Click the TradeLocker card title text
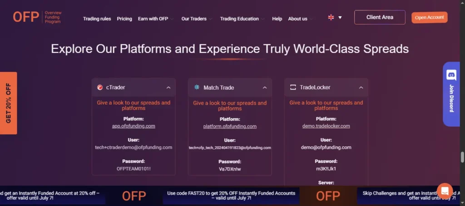465x206 pixels. (315, 87)
